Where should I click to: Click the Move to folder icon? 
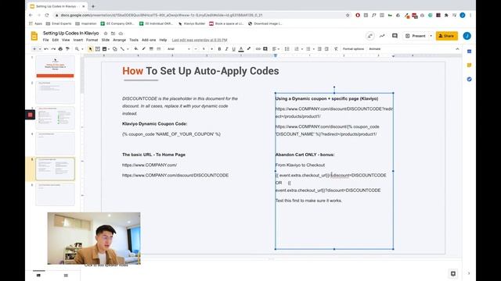pyautogui.click(x=113, y=33)
